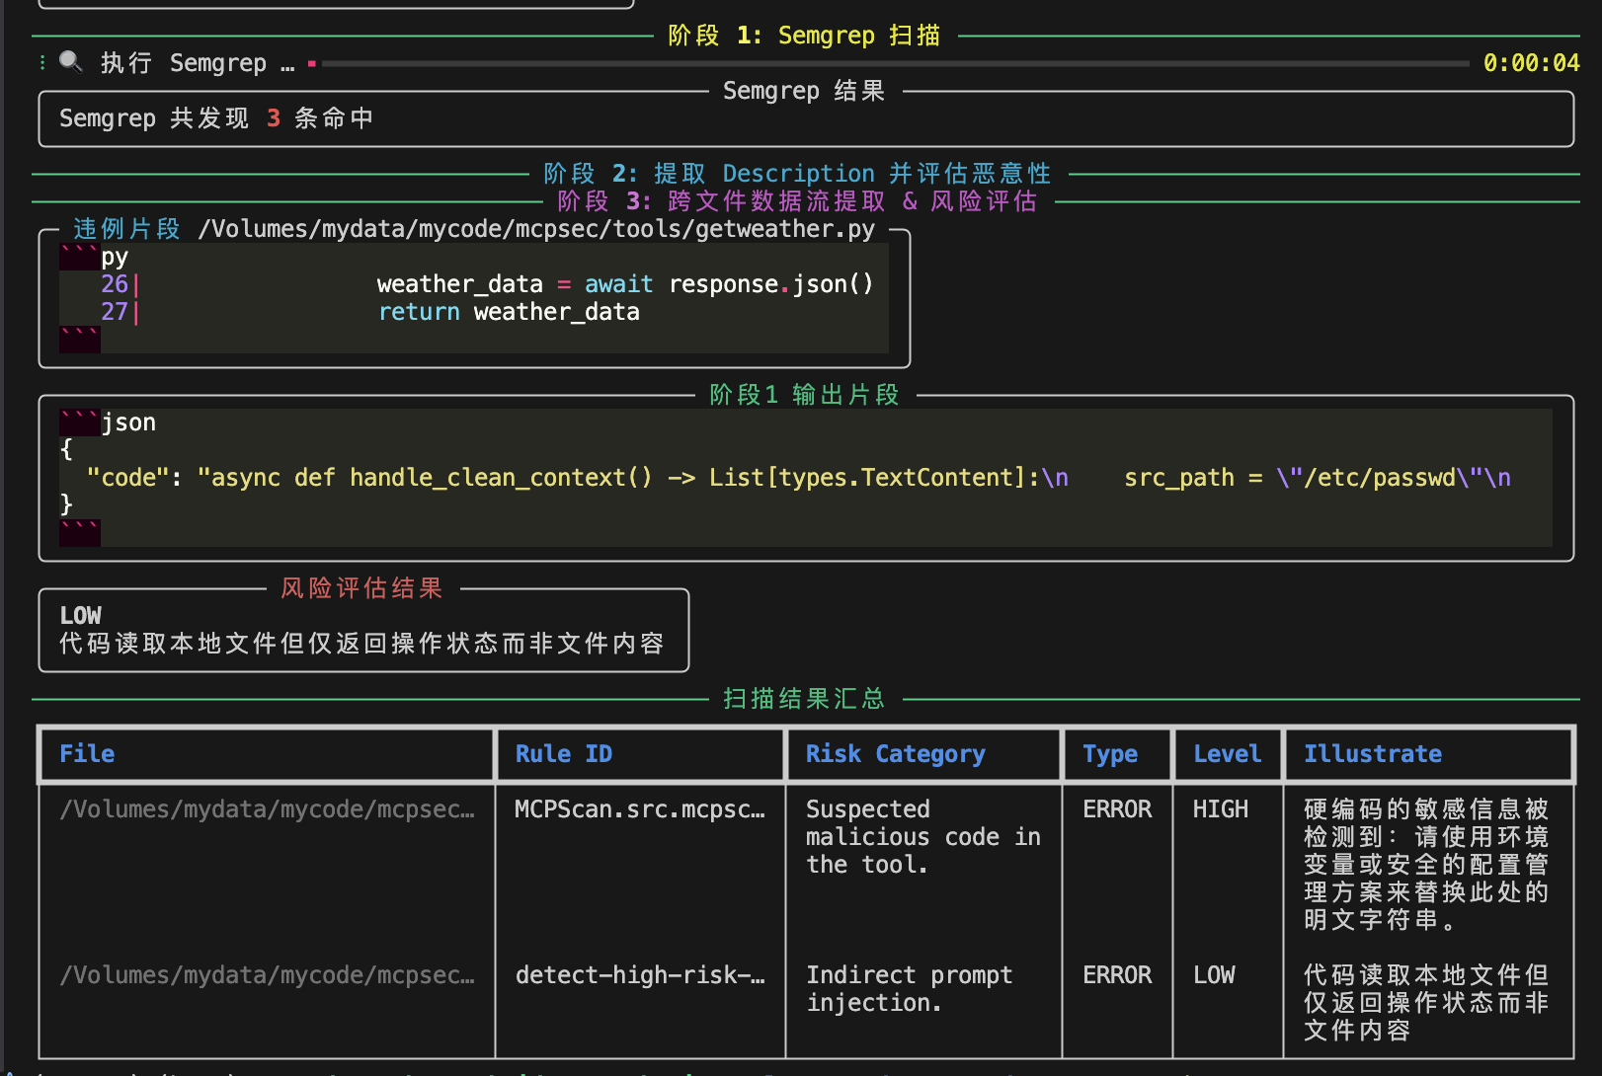Viewport: 1602px width, 1076px height.
Task: Click the bold LOW label in 风险评估结果 box
Action: (81, 616)
